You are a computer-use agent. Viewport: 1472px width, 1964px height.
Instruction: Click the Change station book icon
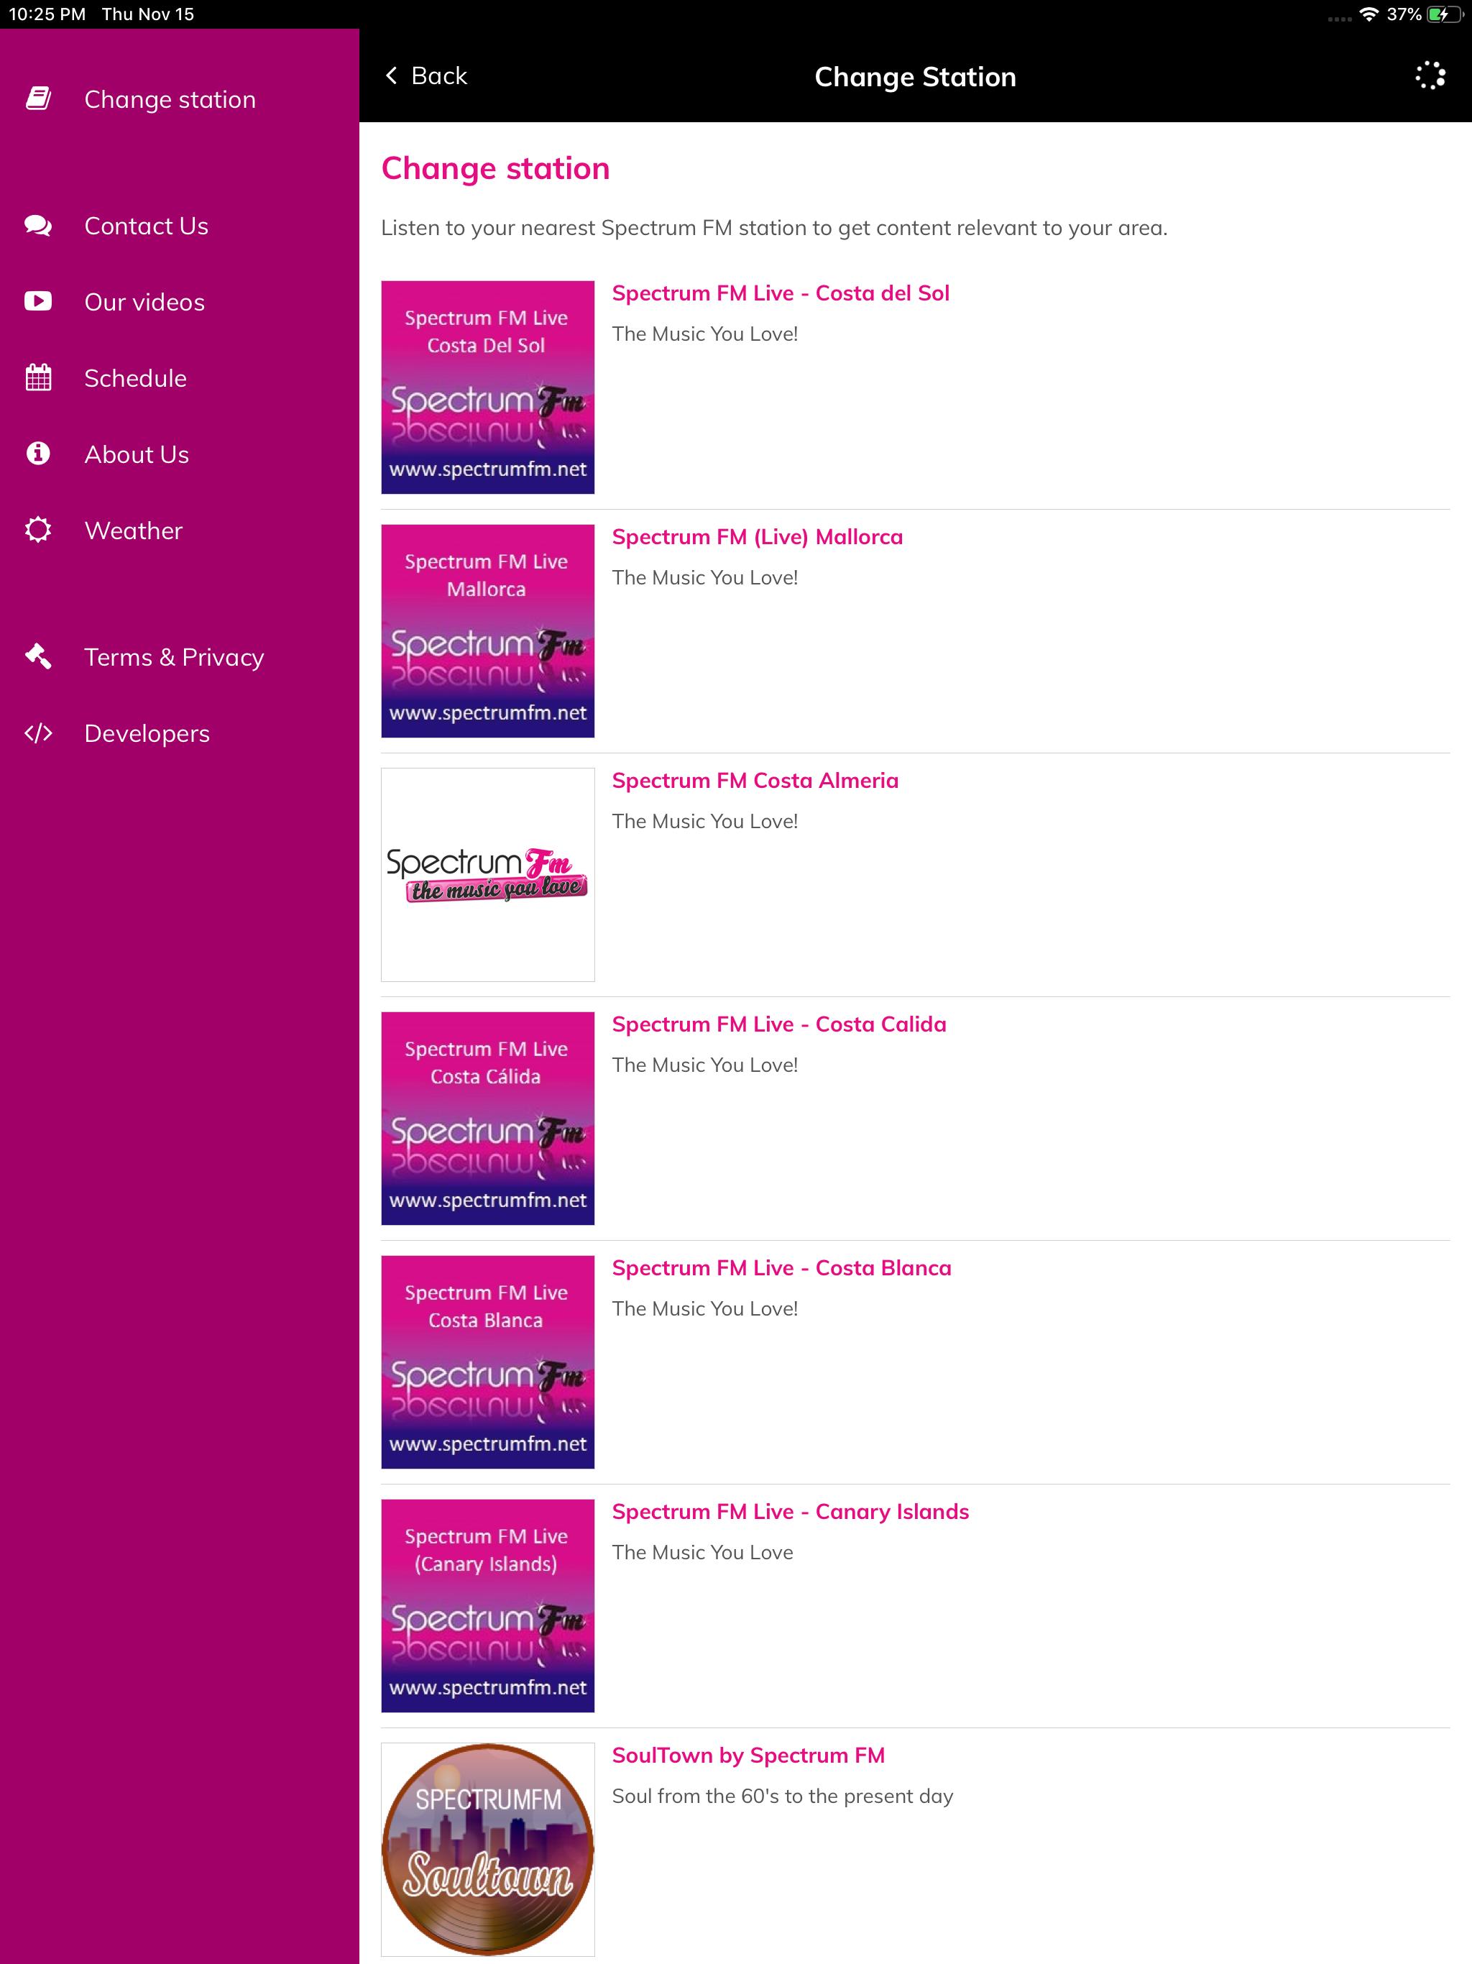[x=38, y=98]
